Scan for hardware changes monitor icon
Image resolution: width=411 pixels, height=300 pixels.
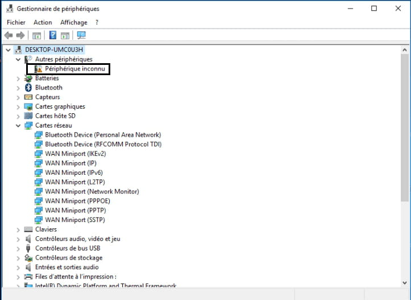pyautogui.click(x=81, y=35)
